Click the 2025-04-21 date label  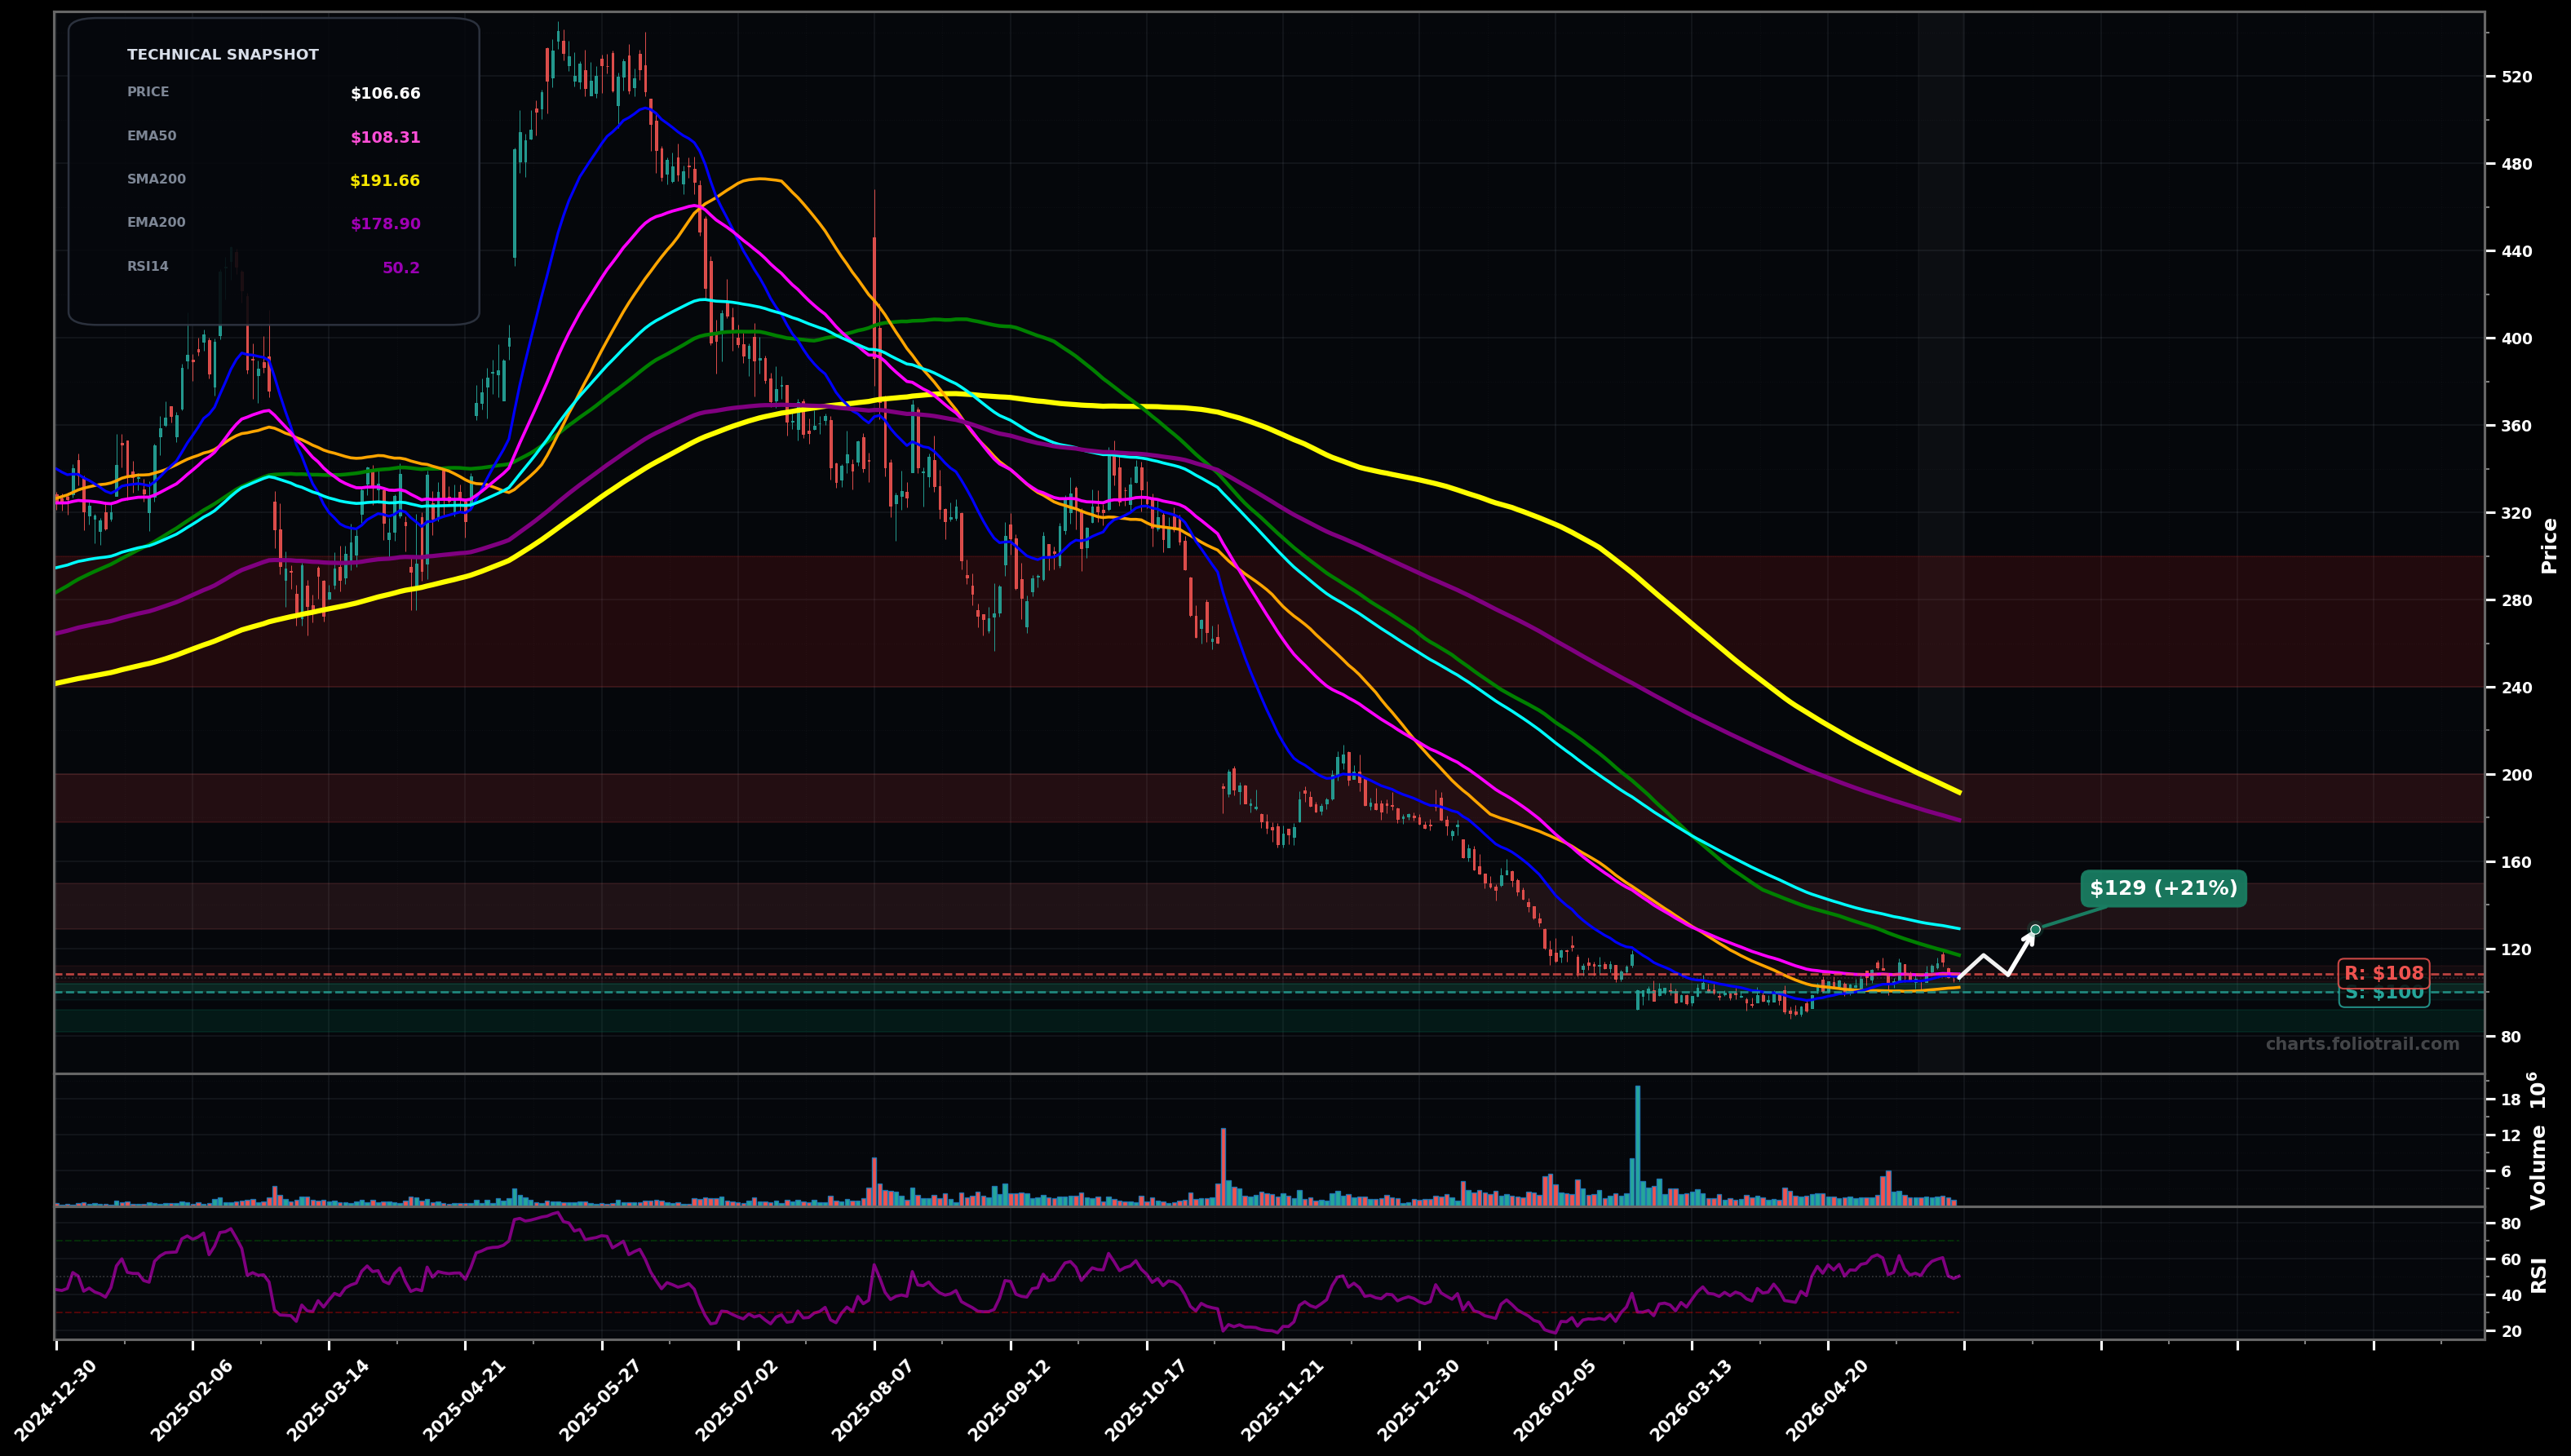click(464, 1400)
